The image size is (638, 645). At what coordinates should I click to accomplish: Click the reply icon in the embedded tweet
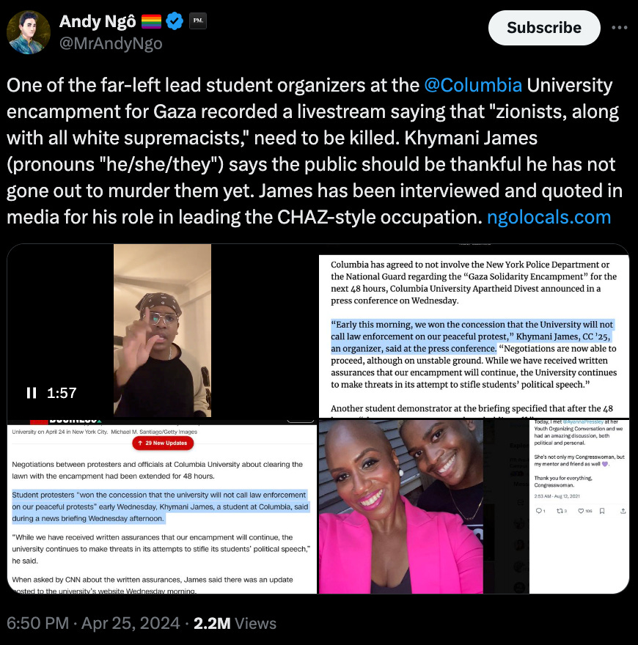540,511
